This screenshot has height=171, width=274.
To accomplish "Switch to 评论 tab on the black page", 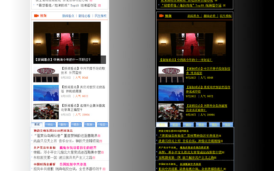I will (175, 124).
